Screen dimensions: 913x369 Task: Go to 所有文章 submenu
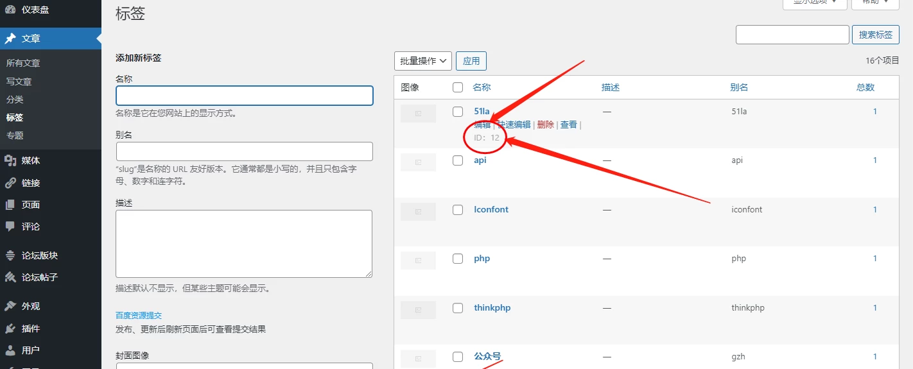(23, 63)
